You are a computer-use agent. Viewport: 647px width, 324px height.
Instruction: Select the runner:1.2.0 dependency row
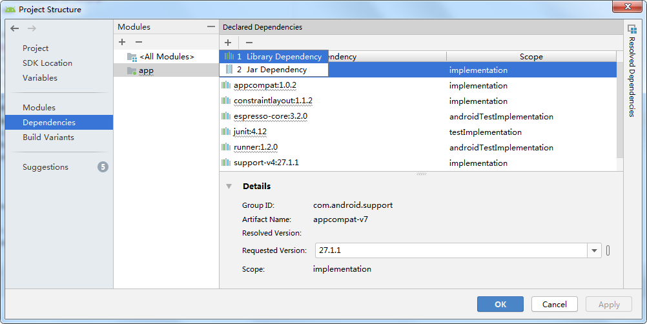[x=418, y=148]
